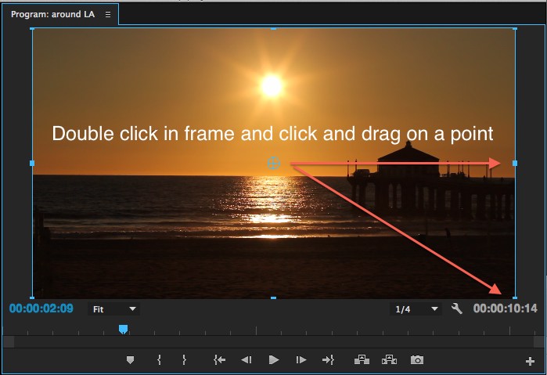Step forward one frame
This screenshot has width=547, height=375.
point(300,360)
